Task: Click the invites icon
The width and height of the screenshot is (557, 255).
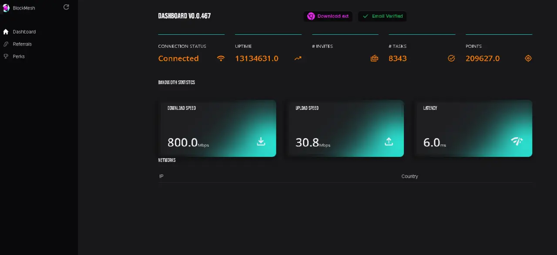Action: coord(374,58)
